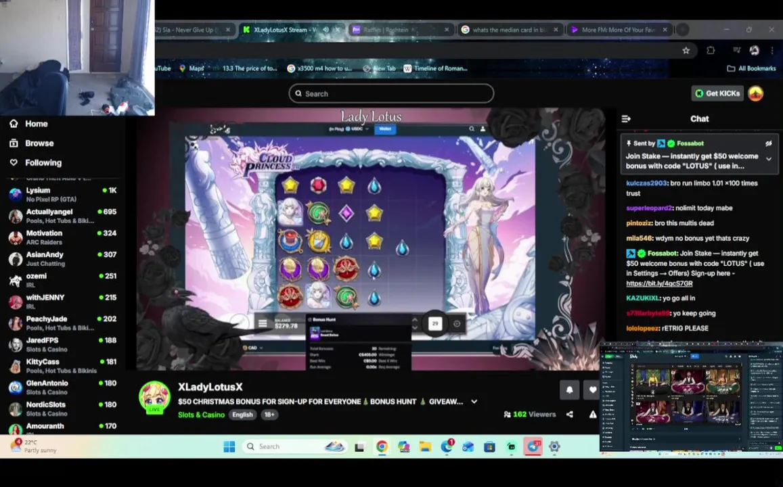Image resolution: width=783 pixels, height=487 pixels.
Task: Open AsianAndy channel in sidebar
Action: [x=62, y=258]
